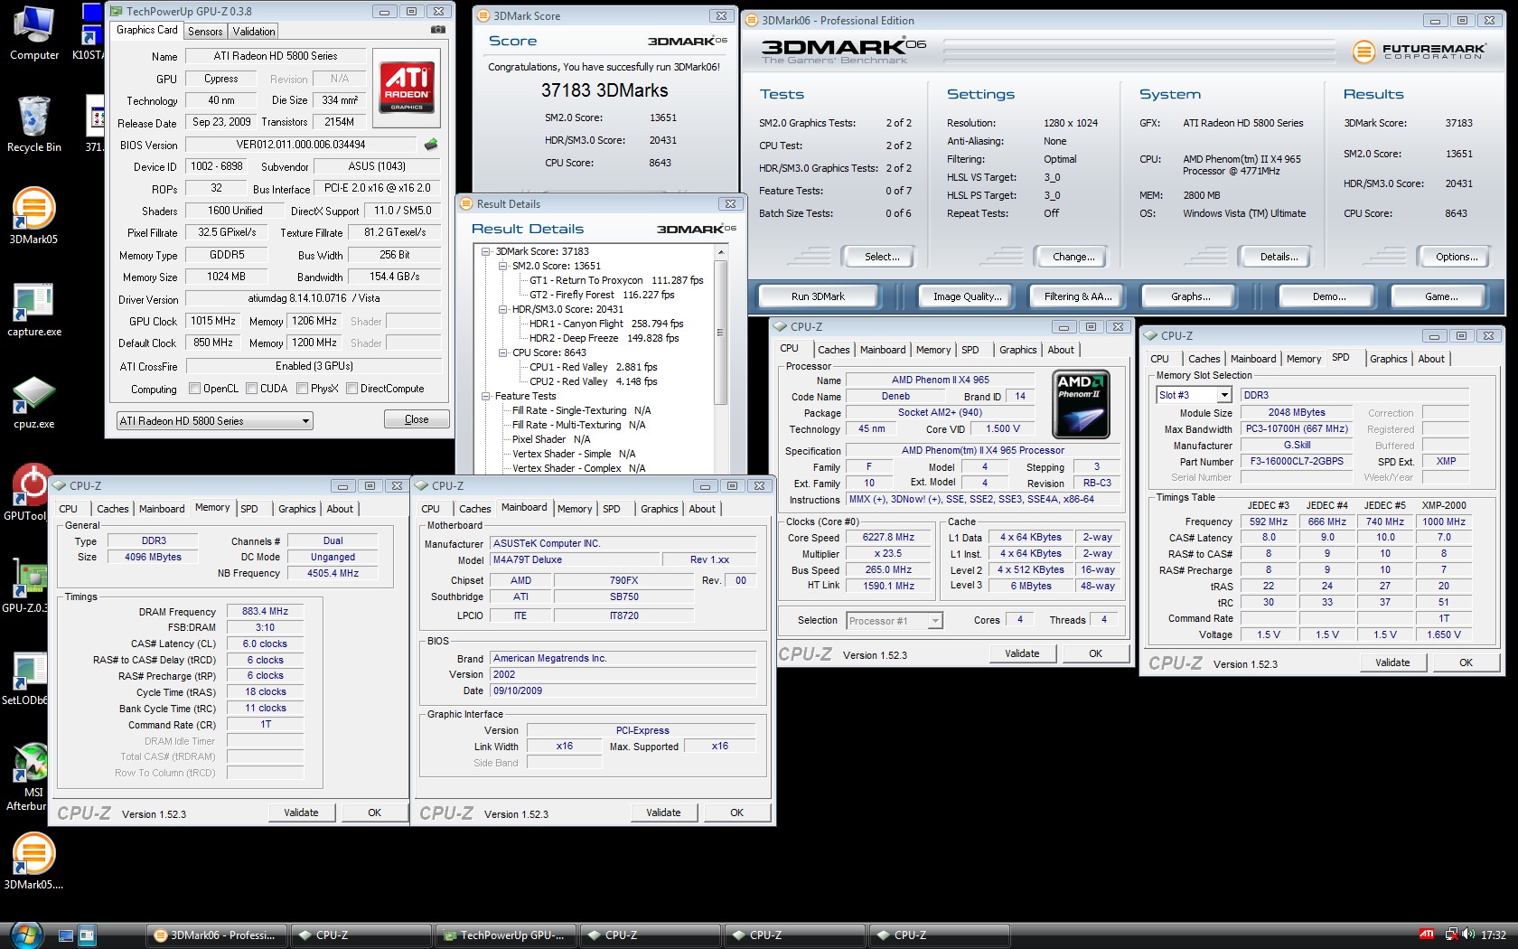This screenshot has height=949, width=1518.
Task: Open the Processor #1 selection dropdown
Action: pyautogui.click(x=895, y=620)
